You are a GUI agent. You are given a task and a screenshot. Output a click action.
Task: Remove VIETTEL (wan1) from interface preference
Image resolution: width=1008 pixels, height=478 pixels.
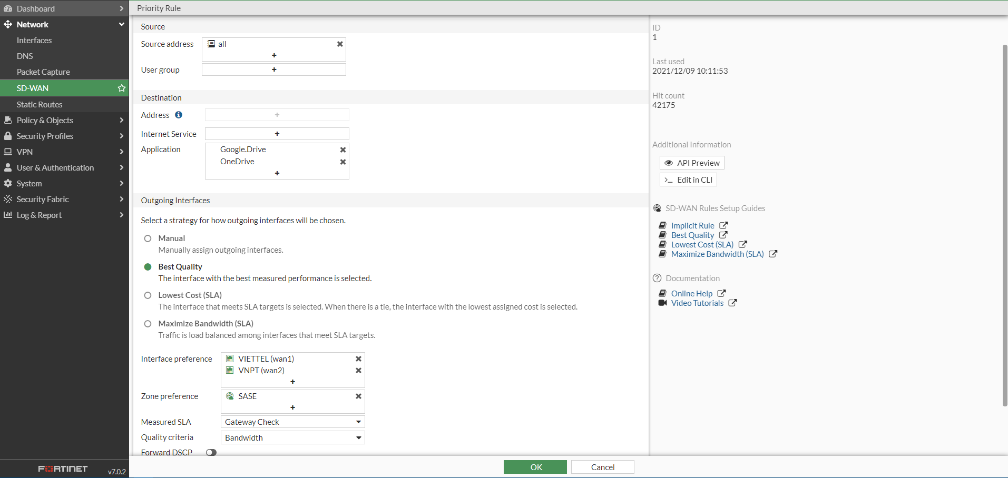click(x=358, y=359)
